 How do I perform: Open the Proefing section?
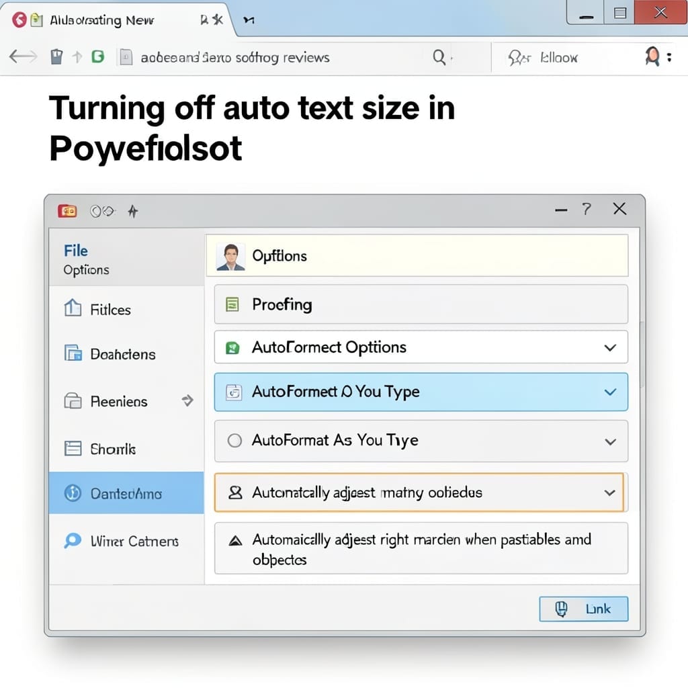[x=421, y=304]
